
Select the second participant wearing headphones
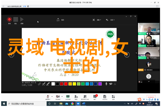[149, 41]
